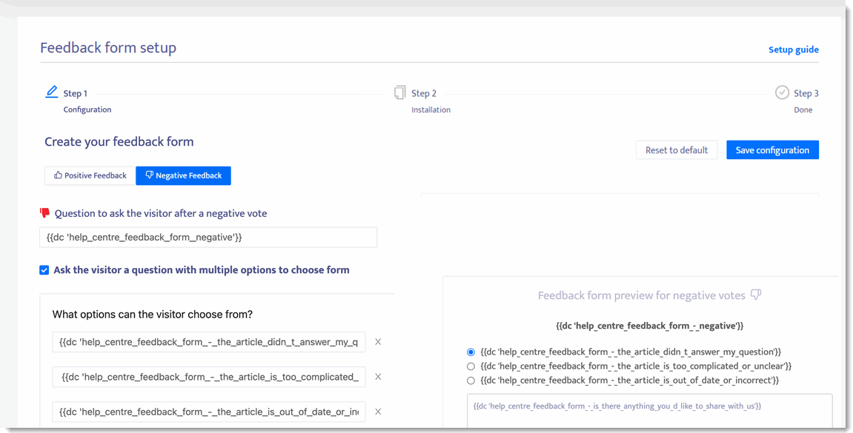The height and width of the screenshot is (433, 853).
Task: Edit the second option field 'is_too_complicated'
Action: (209, 377)
